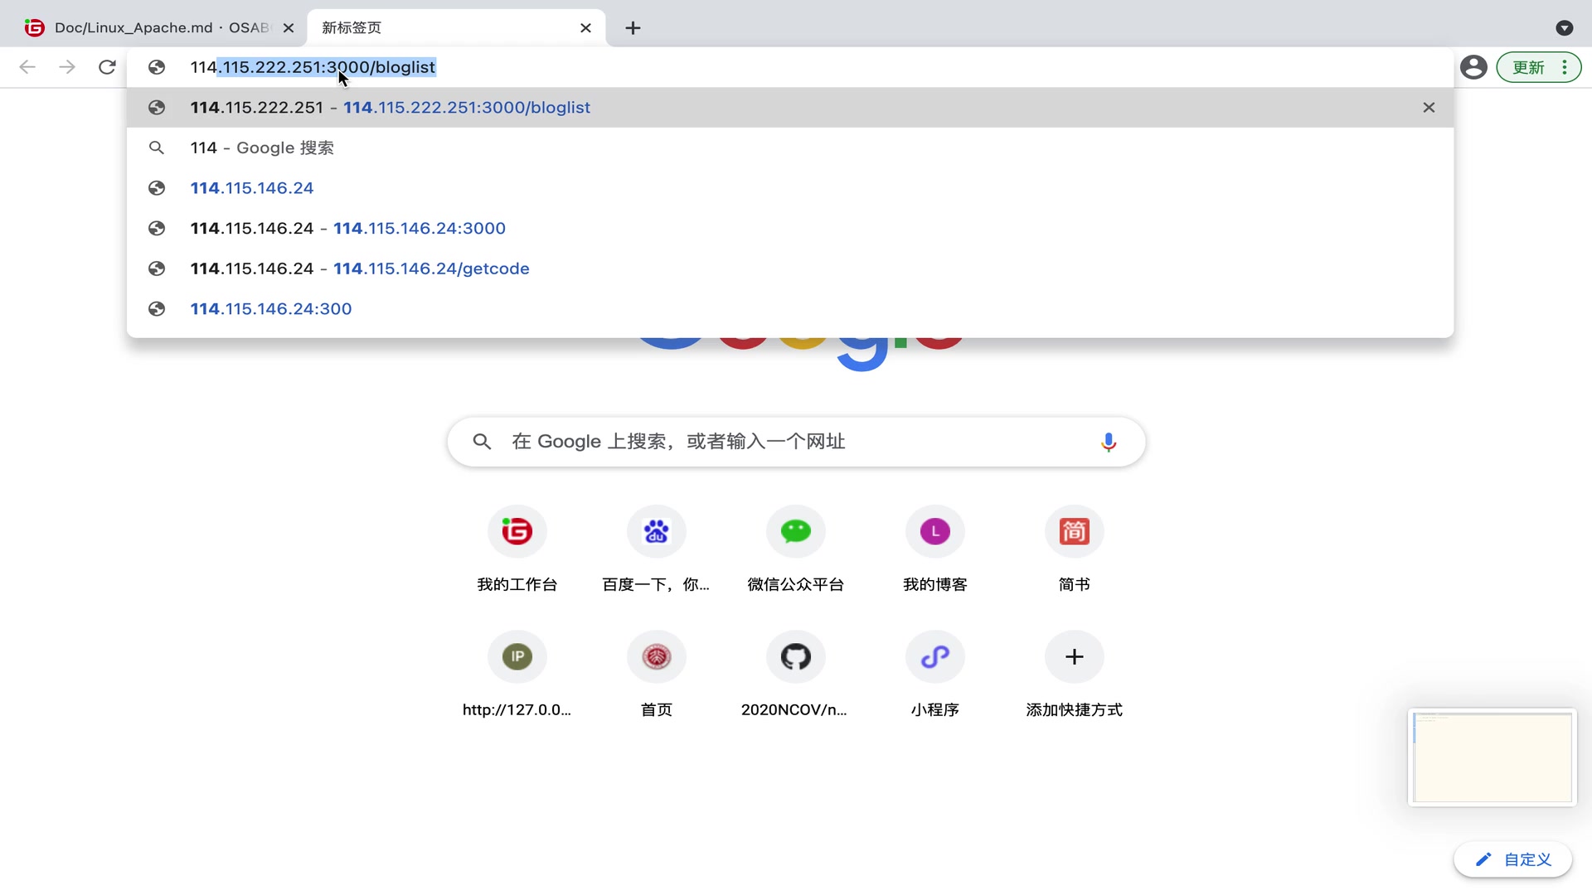The image size is (1592, 895).
Task: Click the 更新 update button
Action: point(1528,67)
